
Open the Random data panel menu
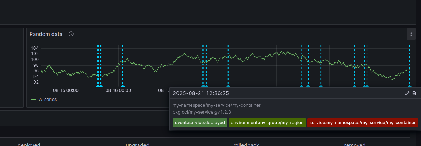[411, 34]
